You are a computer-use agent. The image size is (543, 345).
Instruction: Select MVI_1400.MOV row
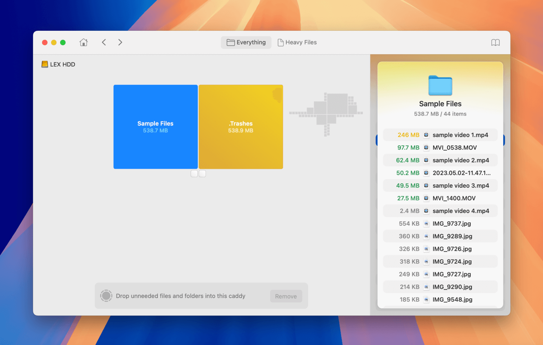click(x=440, y=198)
